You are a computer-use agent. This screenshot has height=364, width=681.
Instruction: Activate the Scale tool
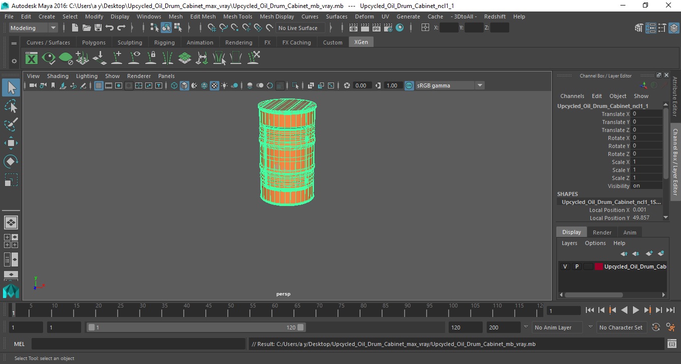click(11, 180)
